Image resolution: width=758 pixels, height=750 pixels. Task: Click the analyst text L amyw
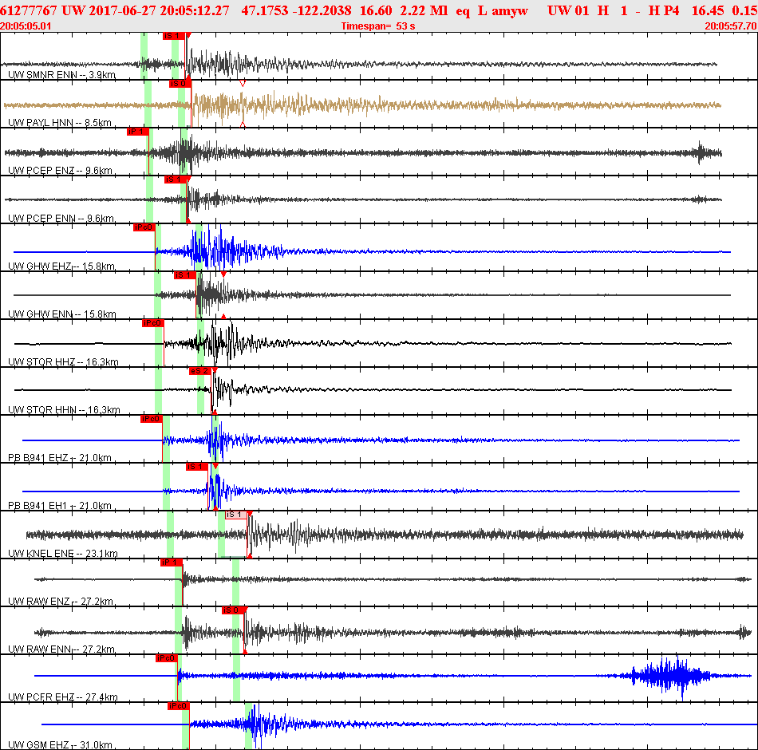coord(503,10)
